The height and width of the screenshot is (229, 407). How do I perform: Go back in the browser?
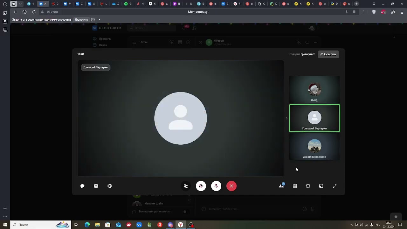[x=15, y=12]
